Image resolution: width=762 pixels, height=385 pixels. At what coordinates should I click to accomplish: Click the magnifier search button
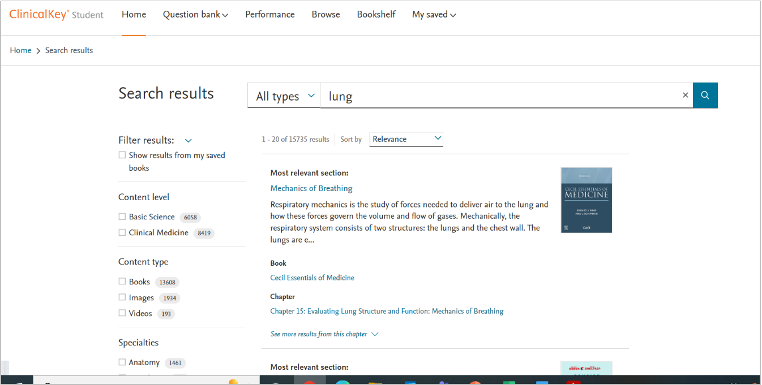click(705, 95)
